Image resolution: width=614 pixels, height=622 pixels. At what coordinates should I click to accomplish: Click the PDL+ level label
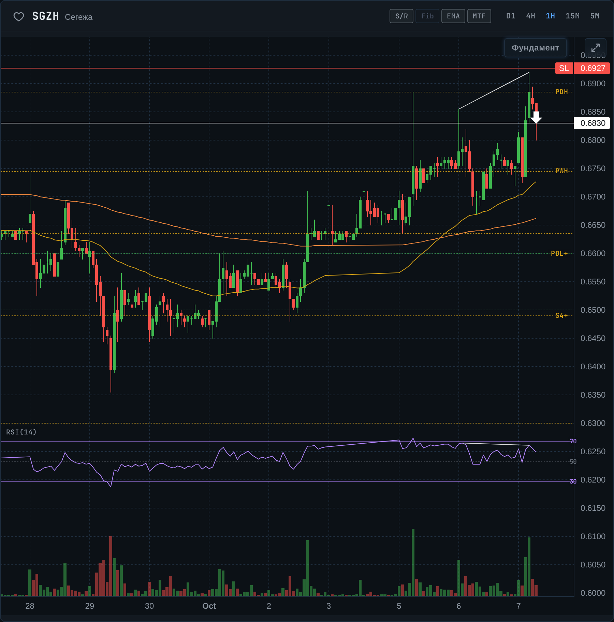point(559,253)
